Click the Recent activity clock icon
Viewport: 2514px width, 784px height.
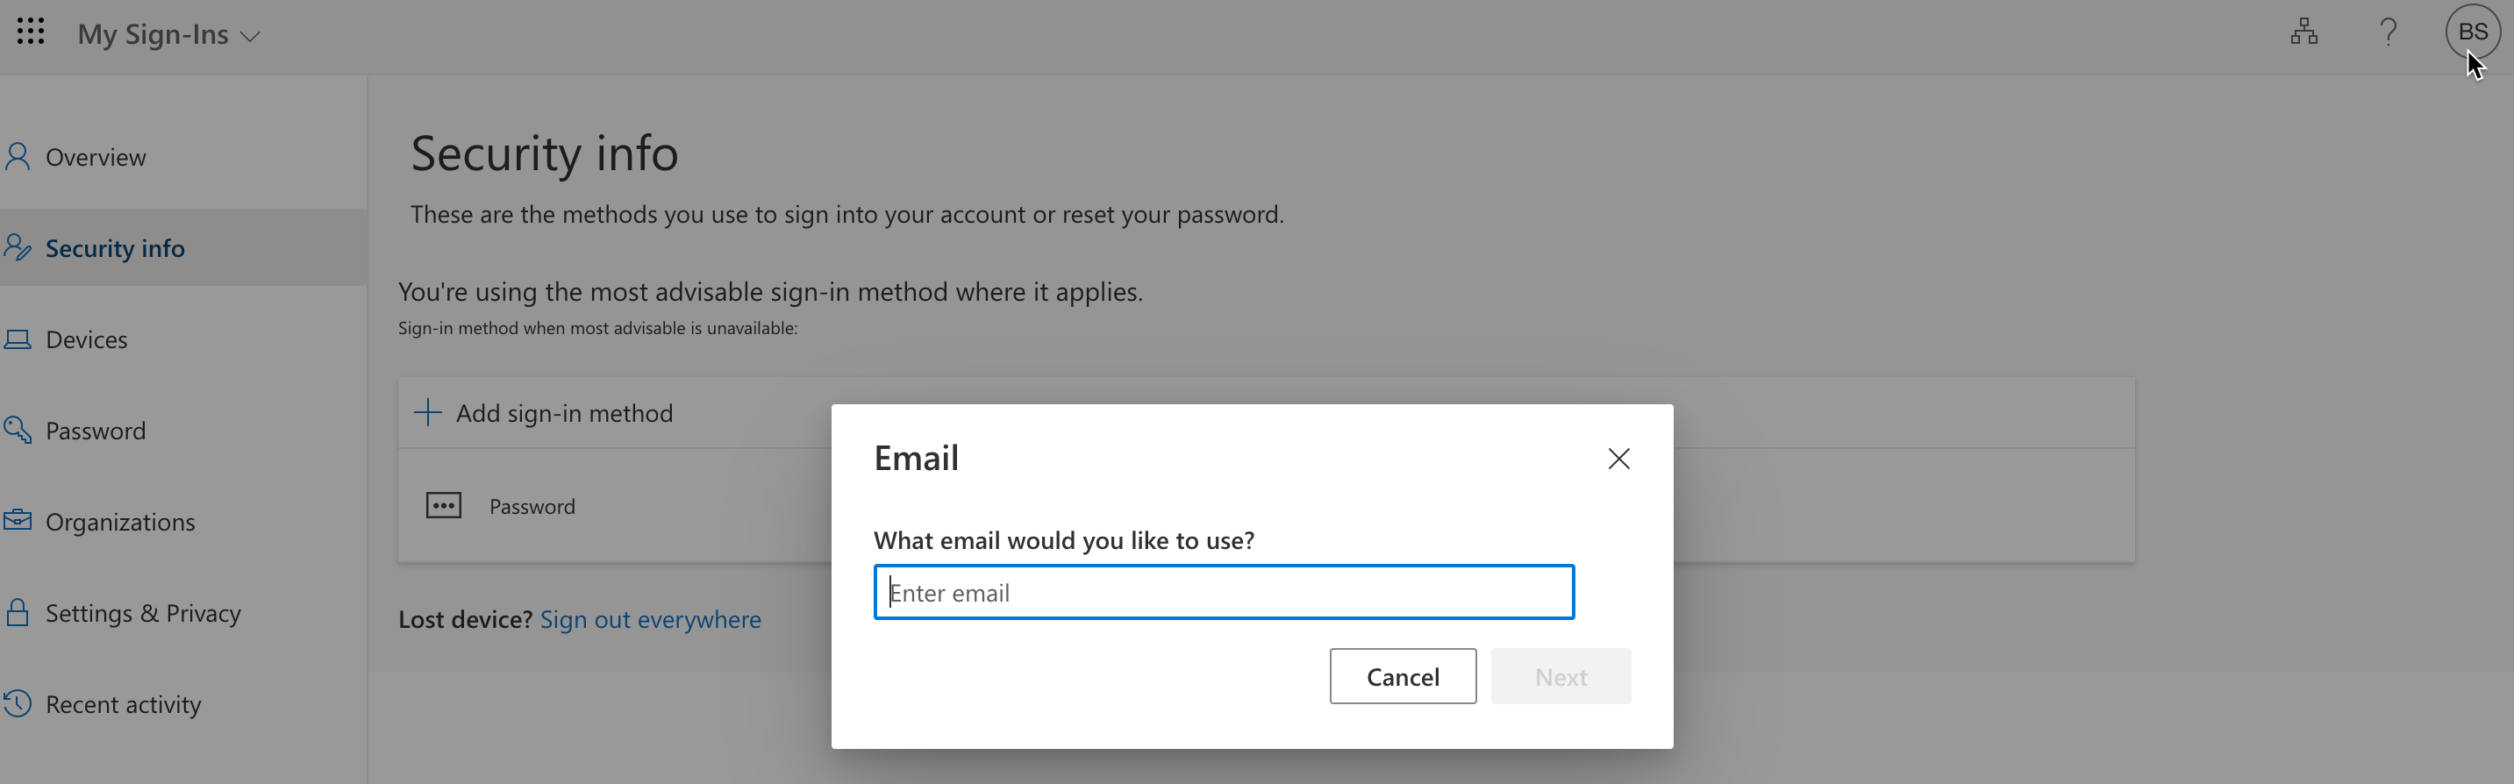pyautogui.click(x=18, y=704)
